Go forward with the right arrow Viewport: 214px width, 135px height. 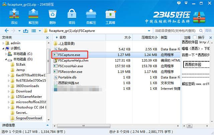click(13, 30)
